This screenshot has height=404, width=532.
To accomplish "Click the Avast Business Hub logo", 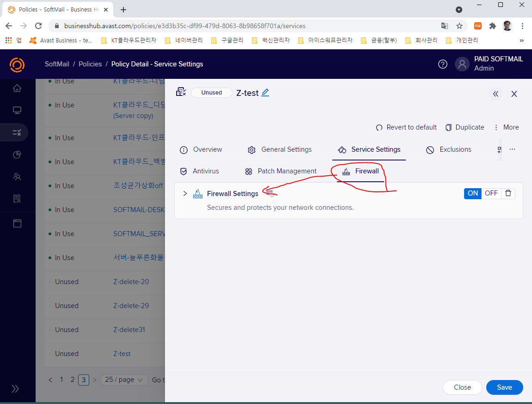I will pyautogui.click(x=17, y=65).
